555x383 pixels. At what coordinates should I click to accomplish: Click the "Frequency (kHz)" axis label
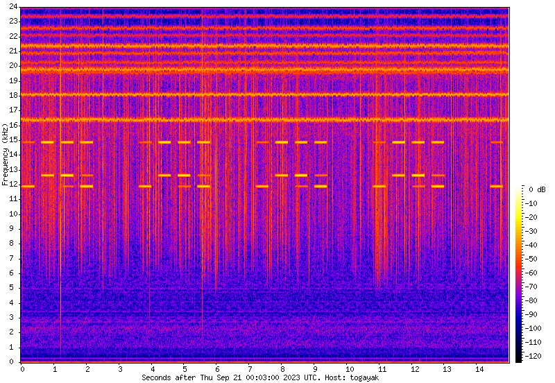coord(5,155)
